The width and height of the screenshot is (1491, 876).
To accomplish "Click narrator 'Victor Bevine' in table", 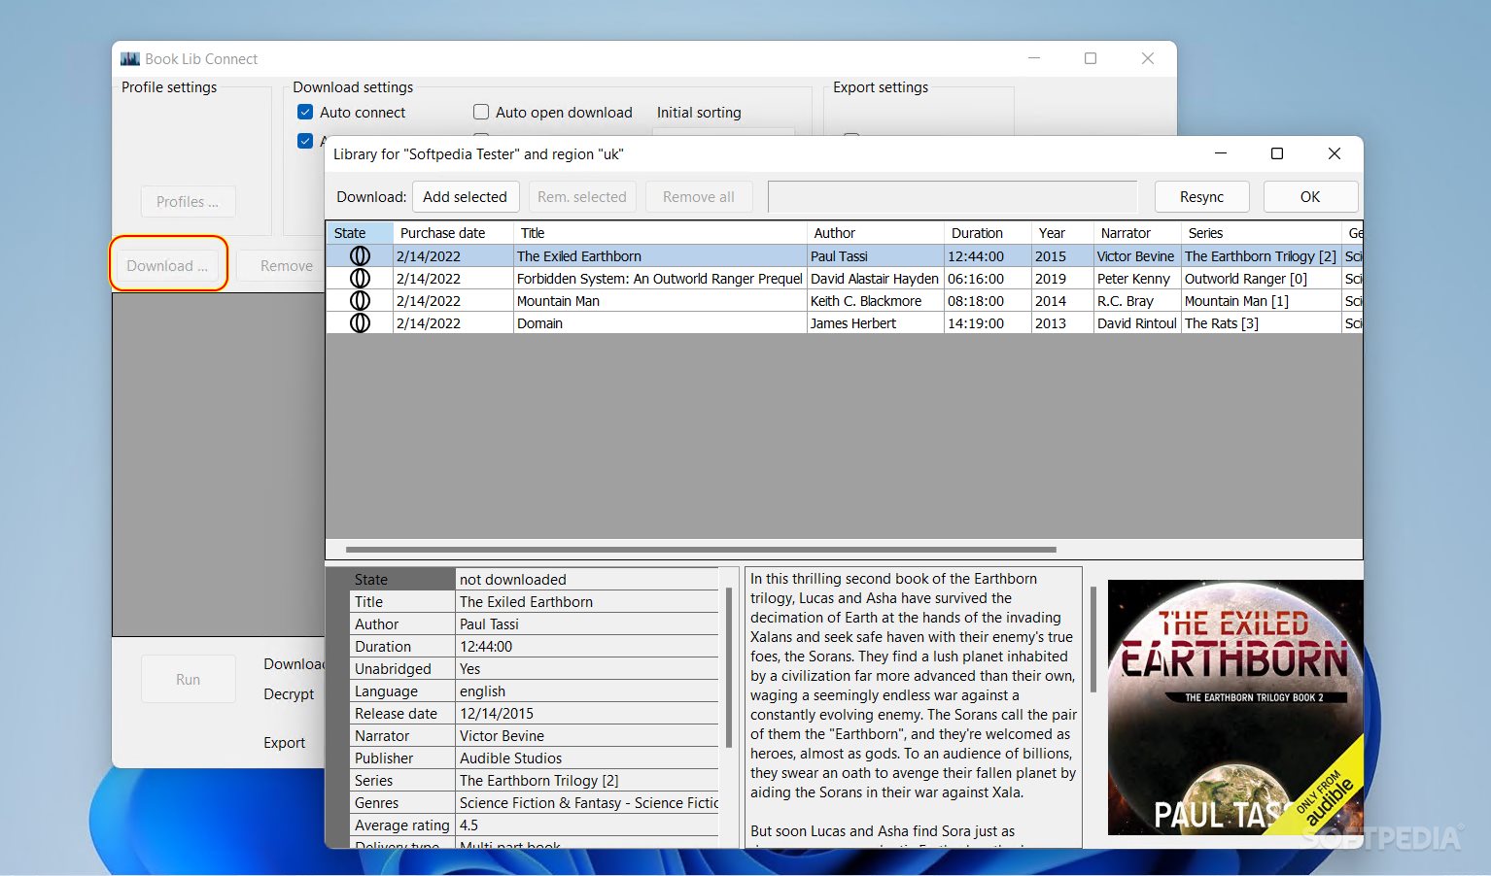I will (1136, 256).
